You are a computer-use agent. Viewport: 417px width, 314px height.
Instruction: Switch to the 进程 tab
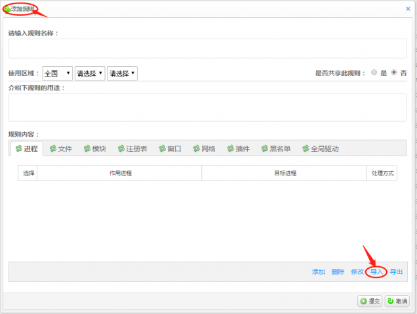click(26, 148)
